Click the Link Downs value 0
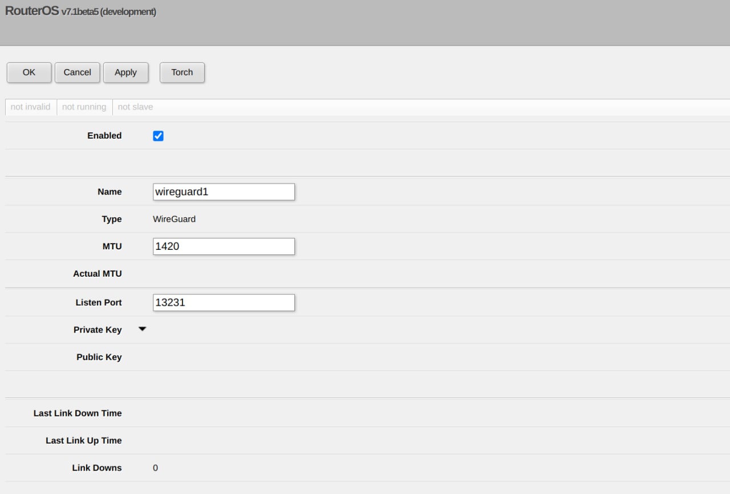Image resolution: width=730 pixels, height=494 pixels. tap(155, 468)
